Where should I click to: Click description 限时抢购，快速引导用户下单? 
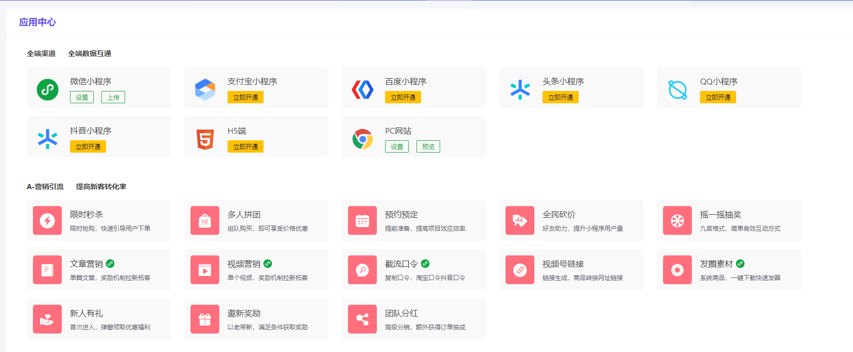pyautogui.click(x=110, y=228)
